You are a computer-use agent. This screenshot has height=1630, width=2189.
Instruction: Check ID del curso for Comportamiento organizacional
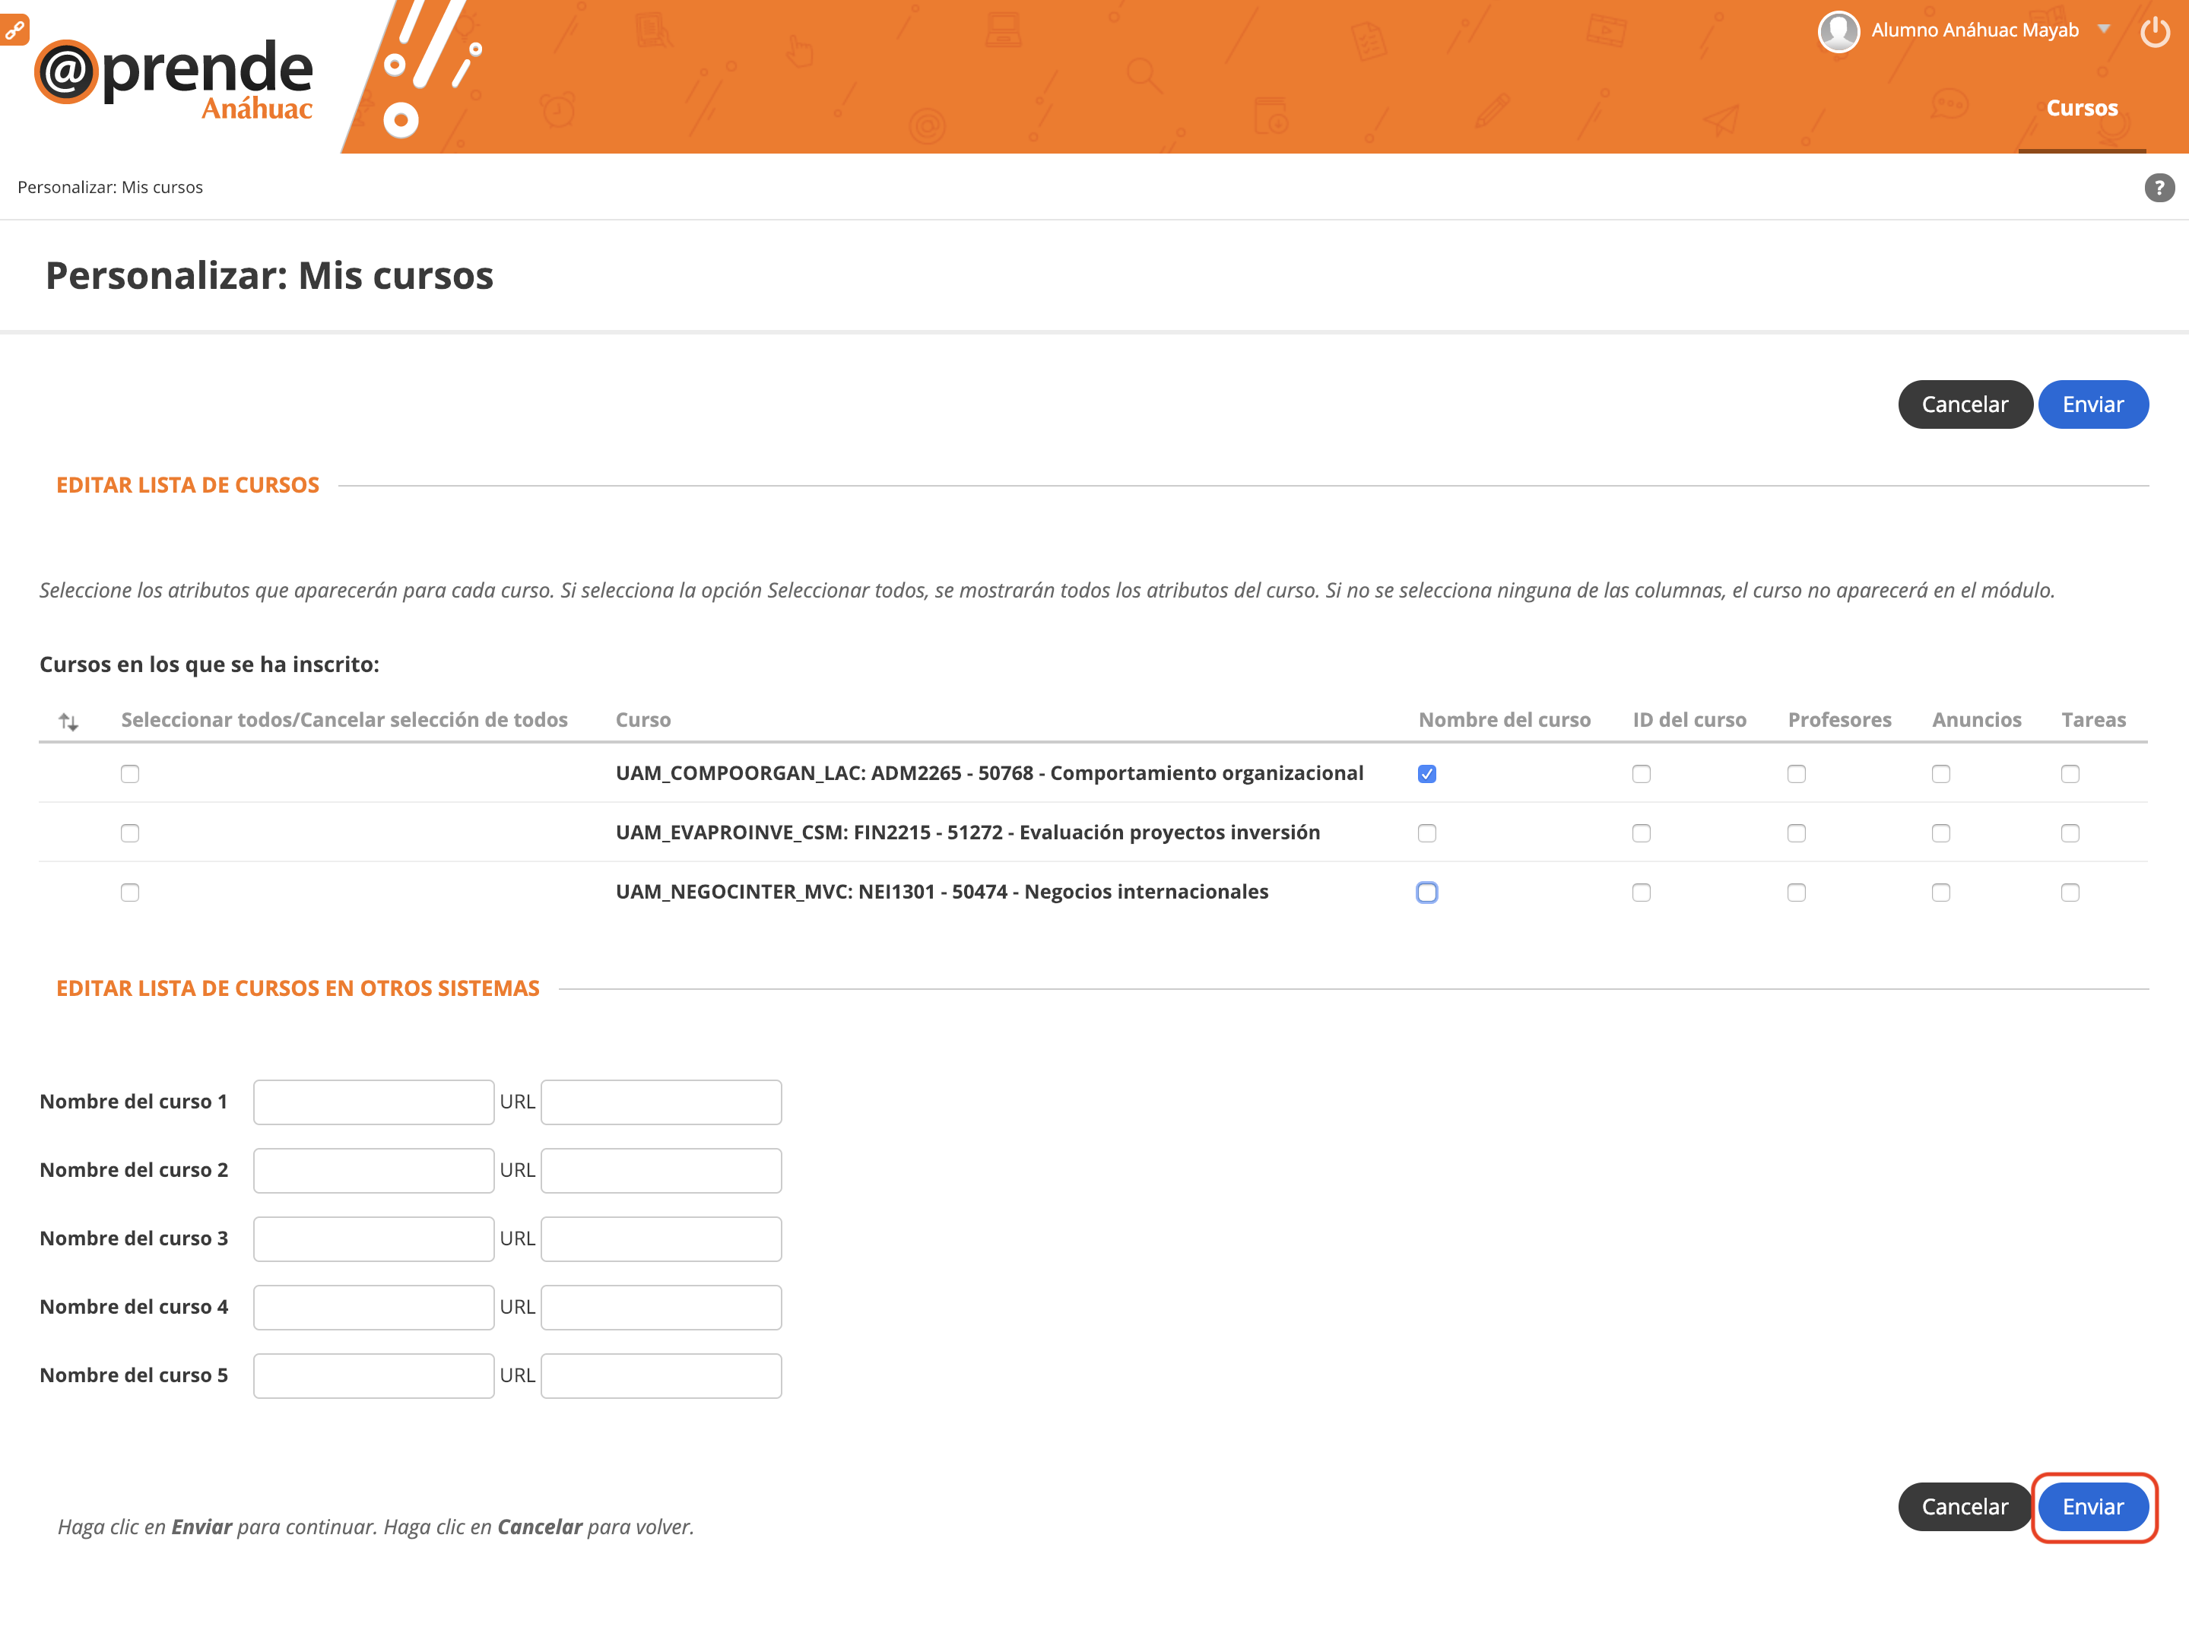[1641, 775]
